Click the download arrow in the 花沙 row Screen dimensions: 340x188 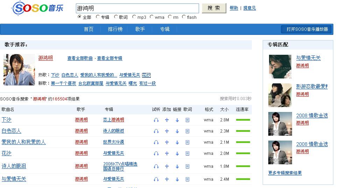pyautogui.click(x=177, y=154)
